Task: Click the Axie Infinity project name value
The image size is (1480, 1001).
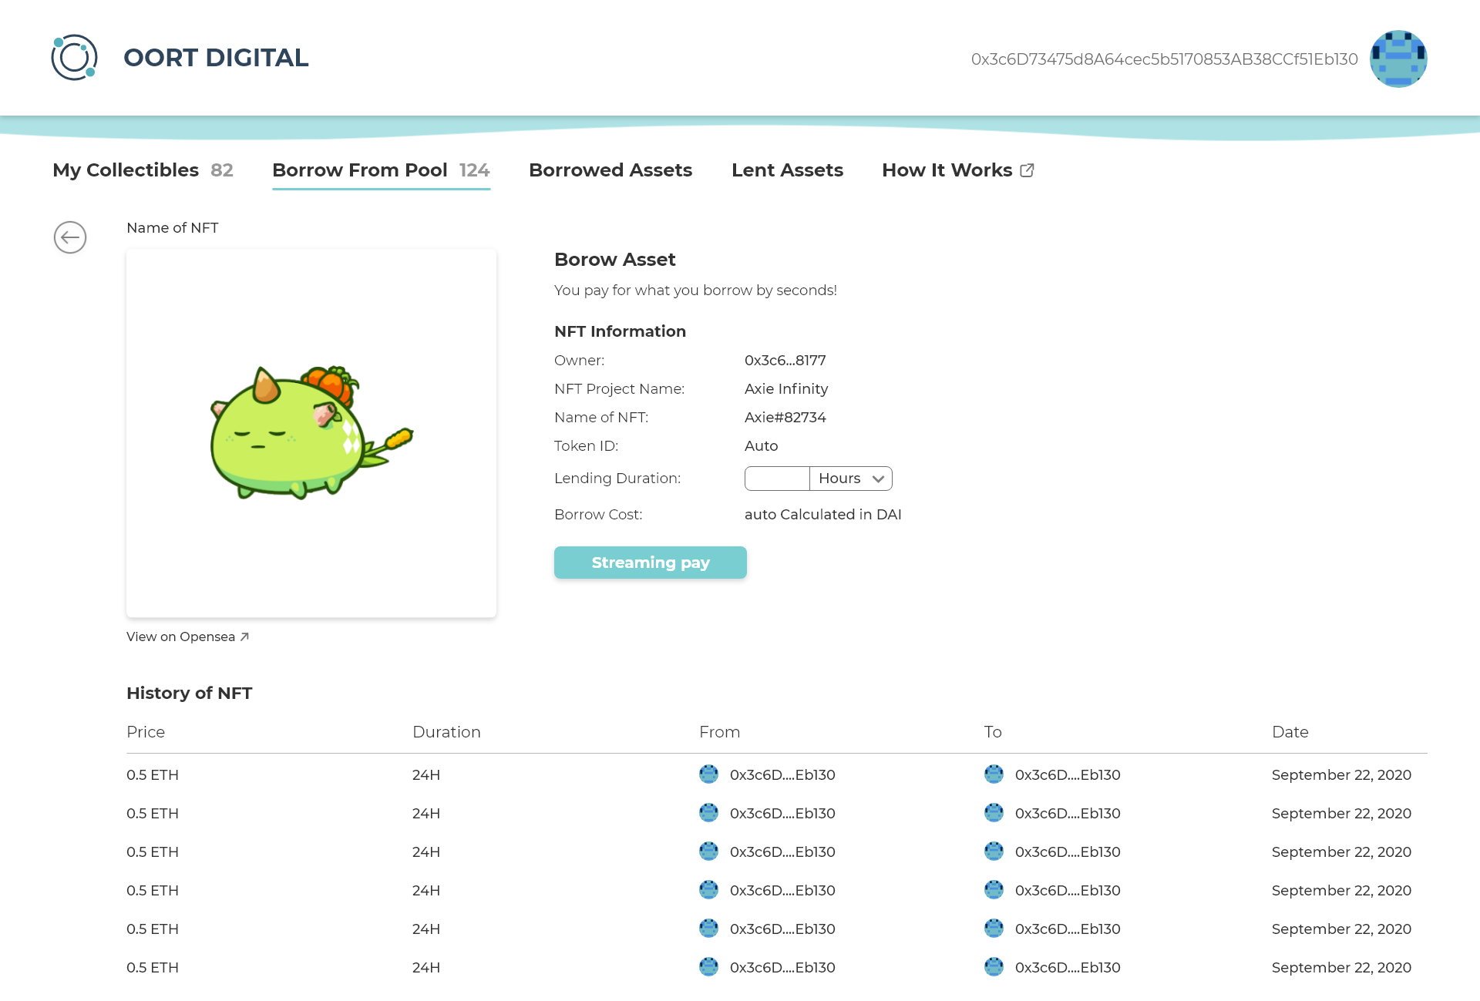Action: (786, 389)
